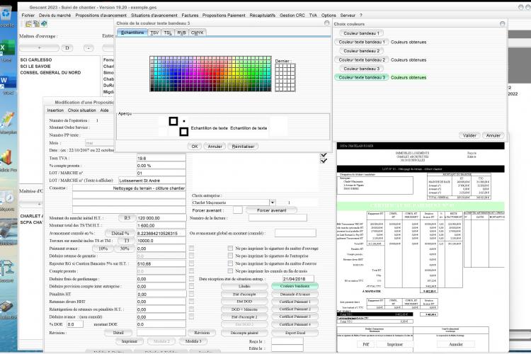531x354 pixels.
Task: Open the Word desktop shortcut
Action: pyautogui.click(x=8, y=85)
